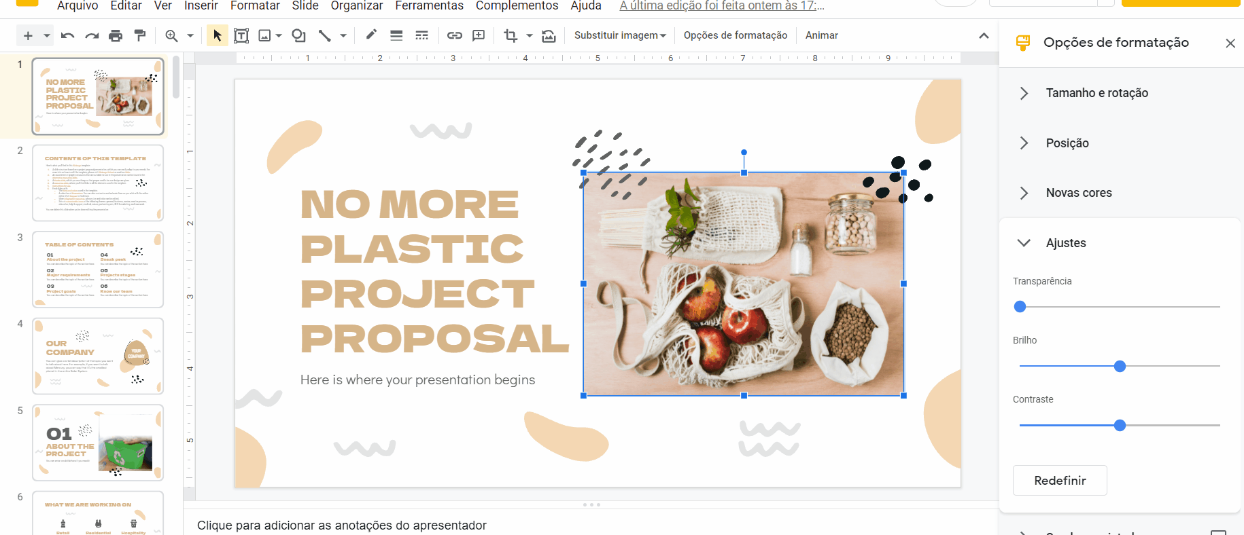
Task: Open the Ver menu
Action: click(163, 6)
